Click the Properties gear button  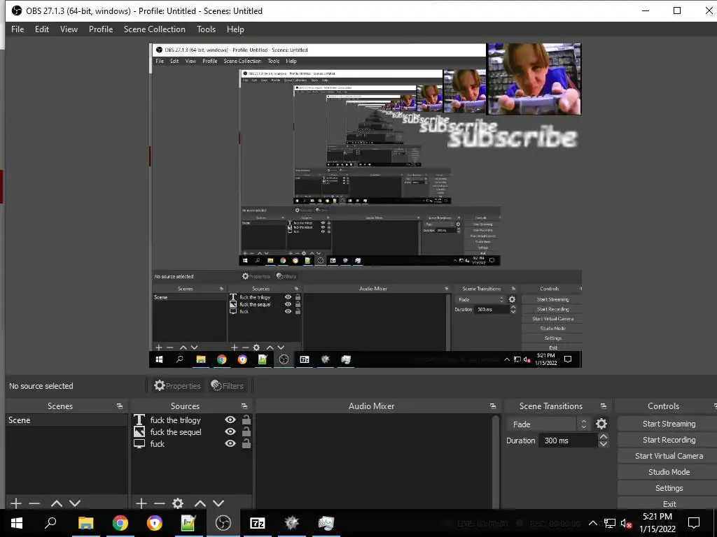point(177,386)
